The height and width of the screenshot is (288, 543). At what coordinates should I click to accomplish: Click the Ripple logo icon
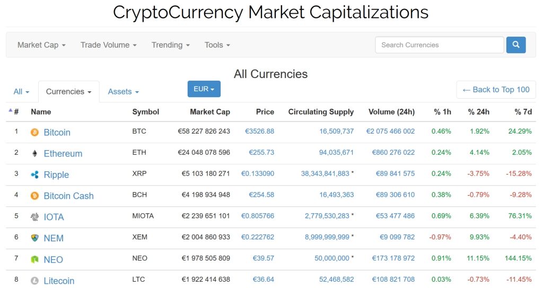35,174
